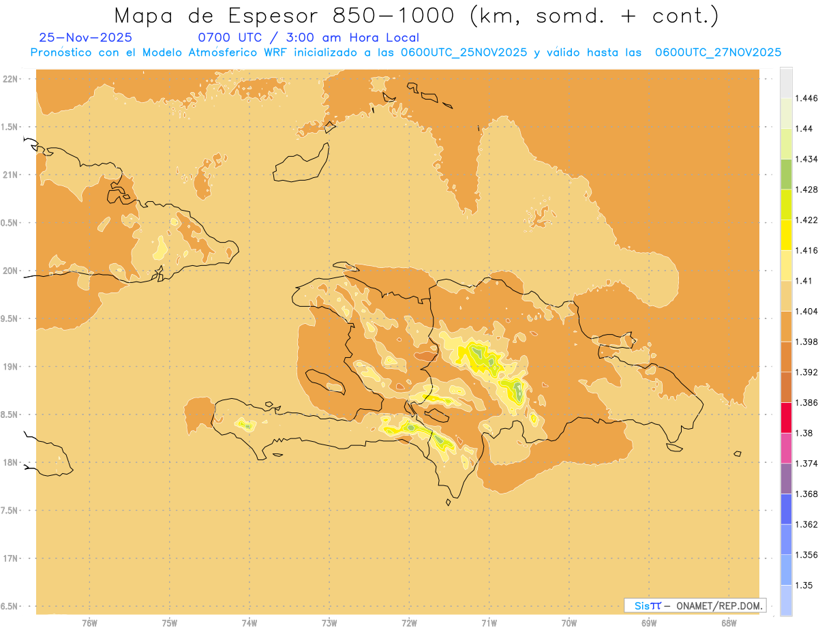This screenshot has width=818, height=632.
Task: Click the orange legend swatch between 1.398 and 1.404
Action: (x=786, y=327)
